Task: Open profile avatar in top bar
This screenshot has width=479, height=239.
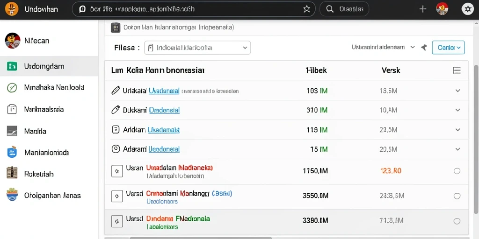Action: (442, 9)
